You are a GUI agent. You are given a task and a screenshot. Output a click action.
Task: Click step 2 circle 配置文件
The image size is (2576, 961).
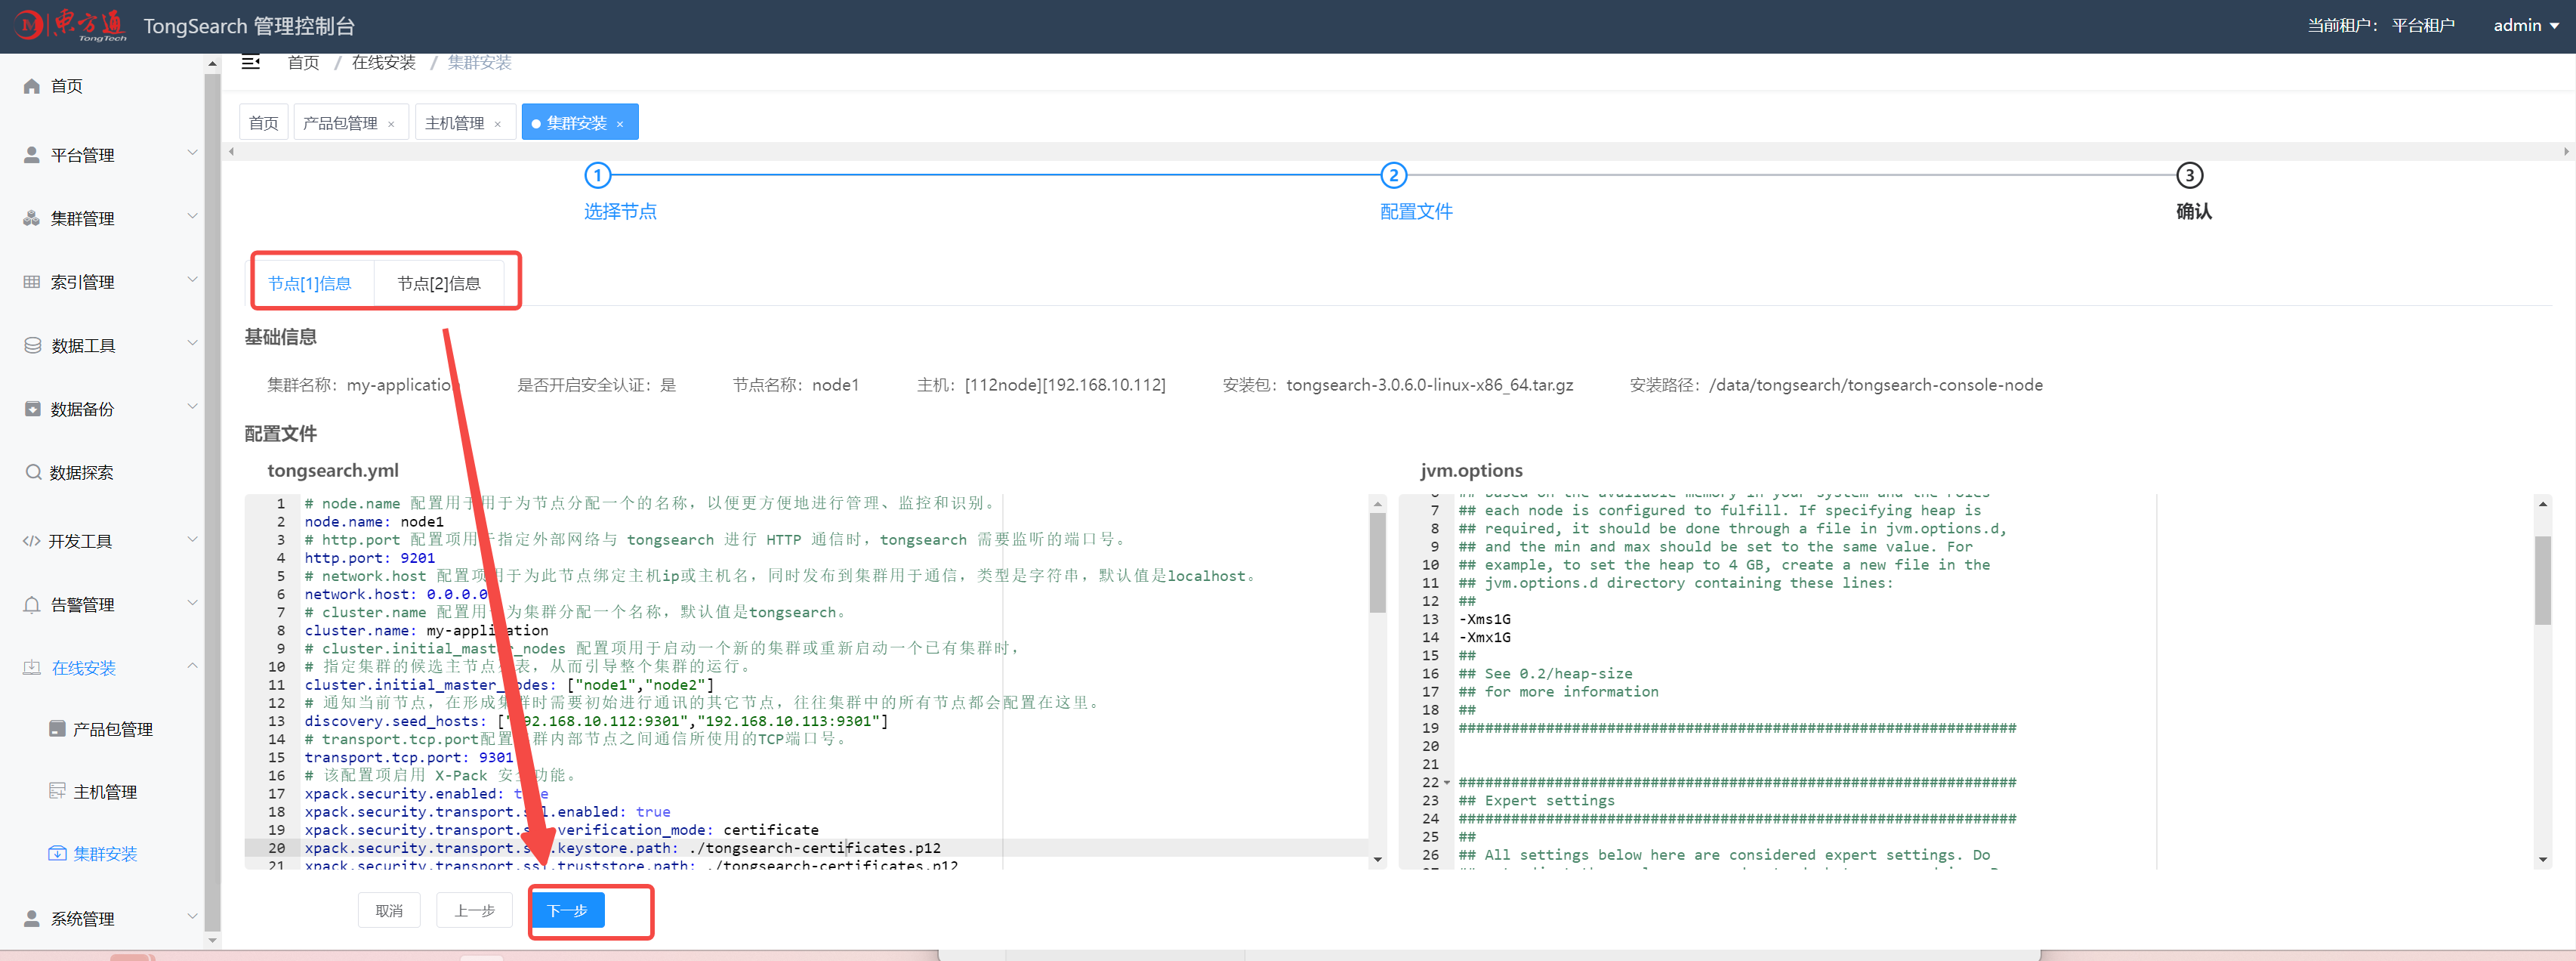(1393, 176)
